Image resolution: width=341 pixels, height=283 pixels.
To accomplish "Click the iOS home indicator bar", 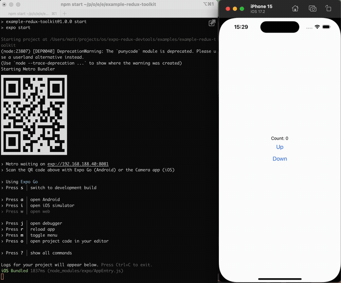I will tap(280, 279).
